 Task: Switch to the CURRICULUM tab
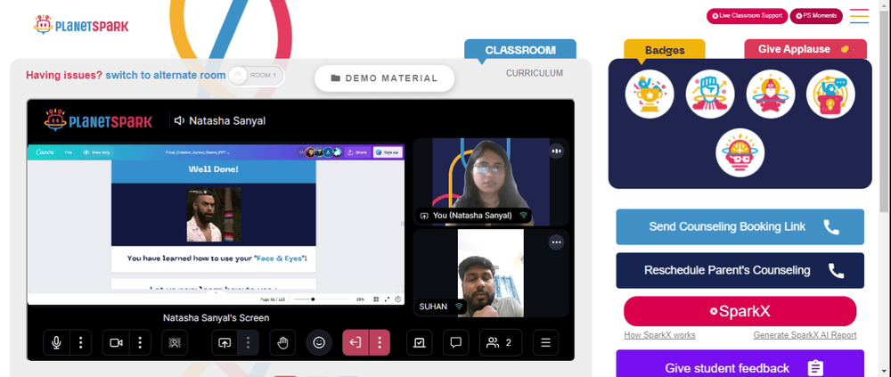(x=535, y=73)
